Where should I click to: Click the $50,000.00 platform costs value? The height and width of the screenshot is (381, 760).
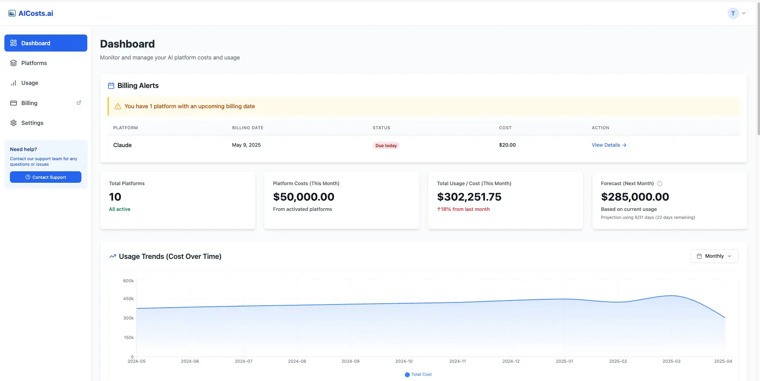coord(304,197)
